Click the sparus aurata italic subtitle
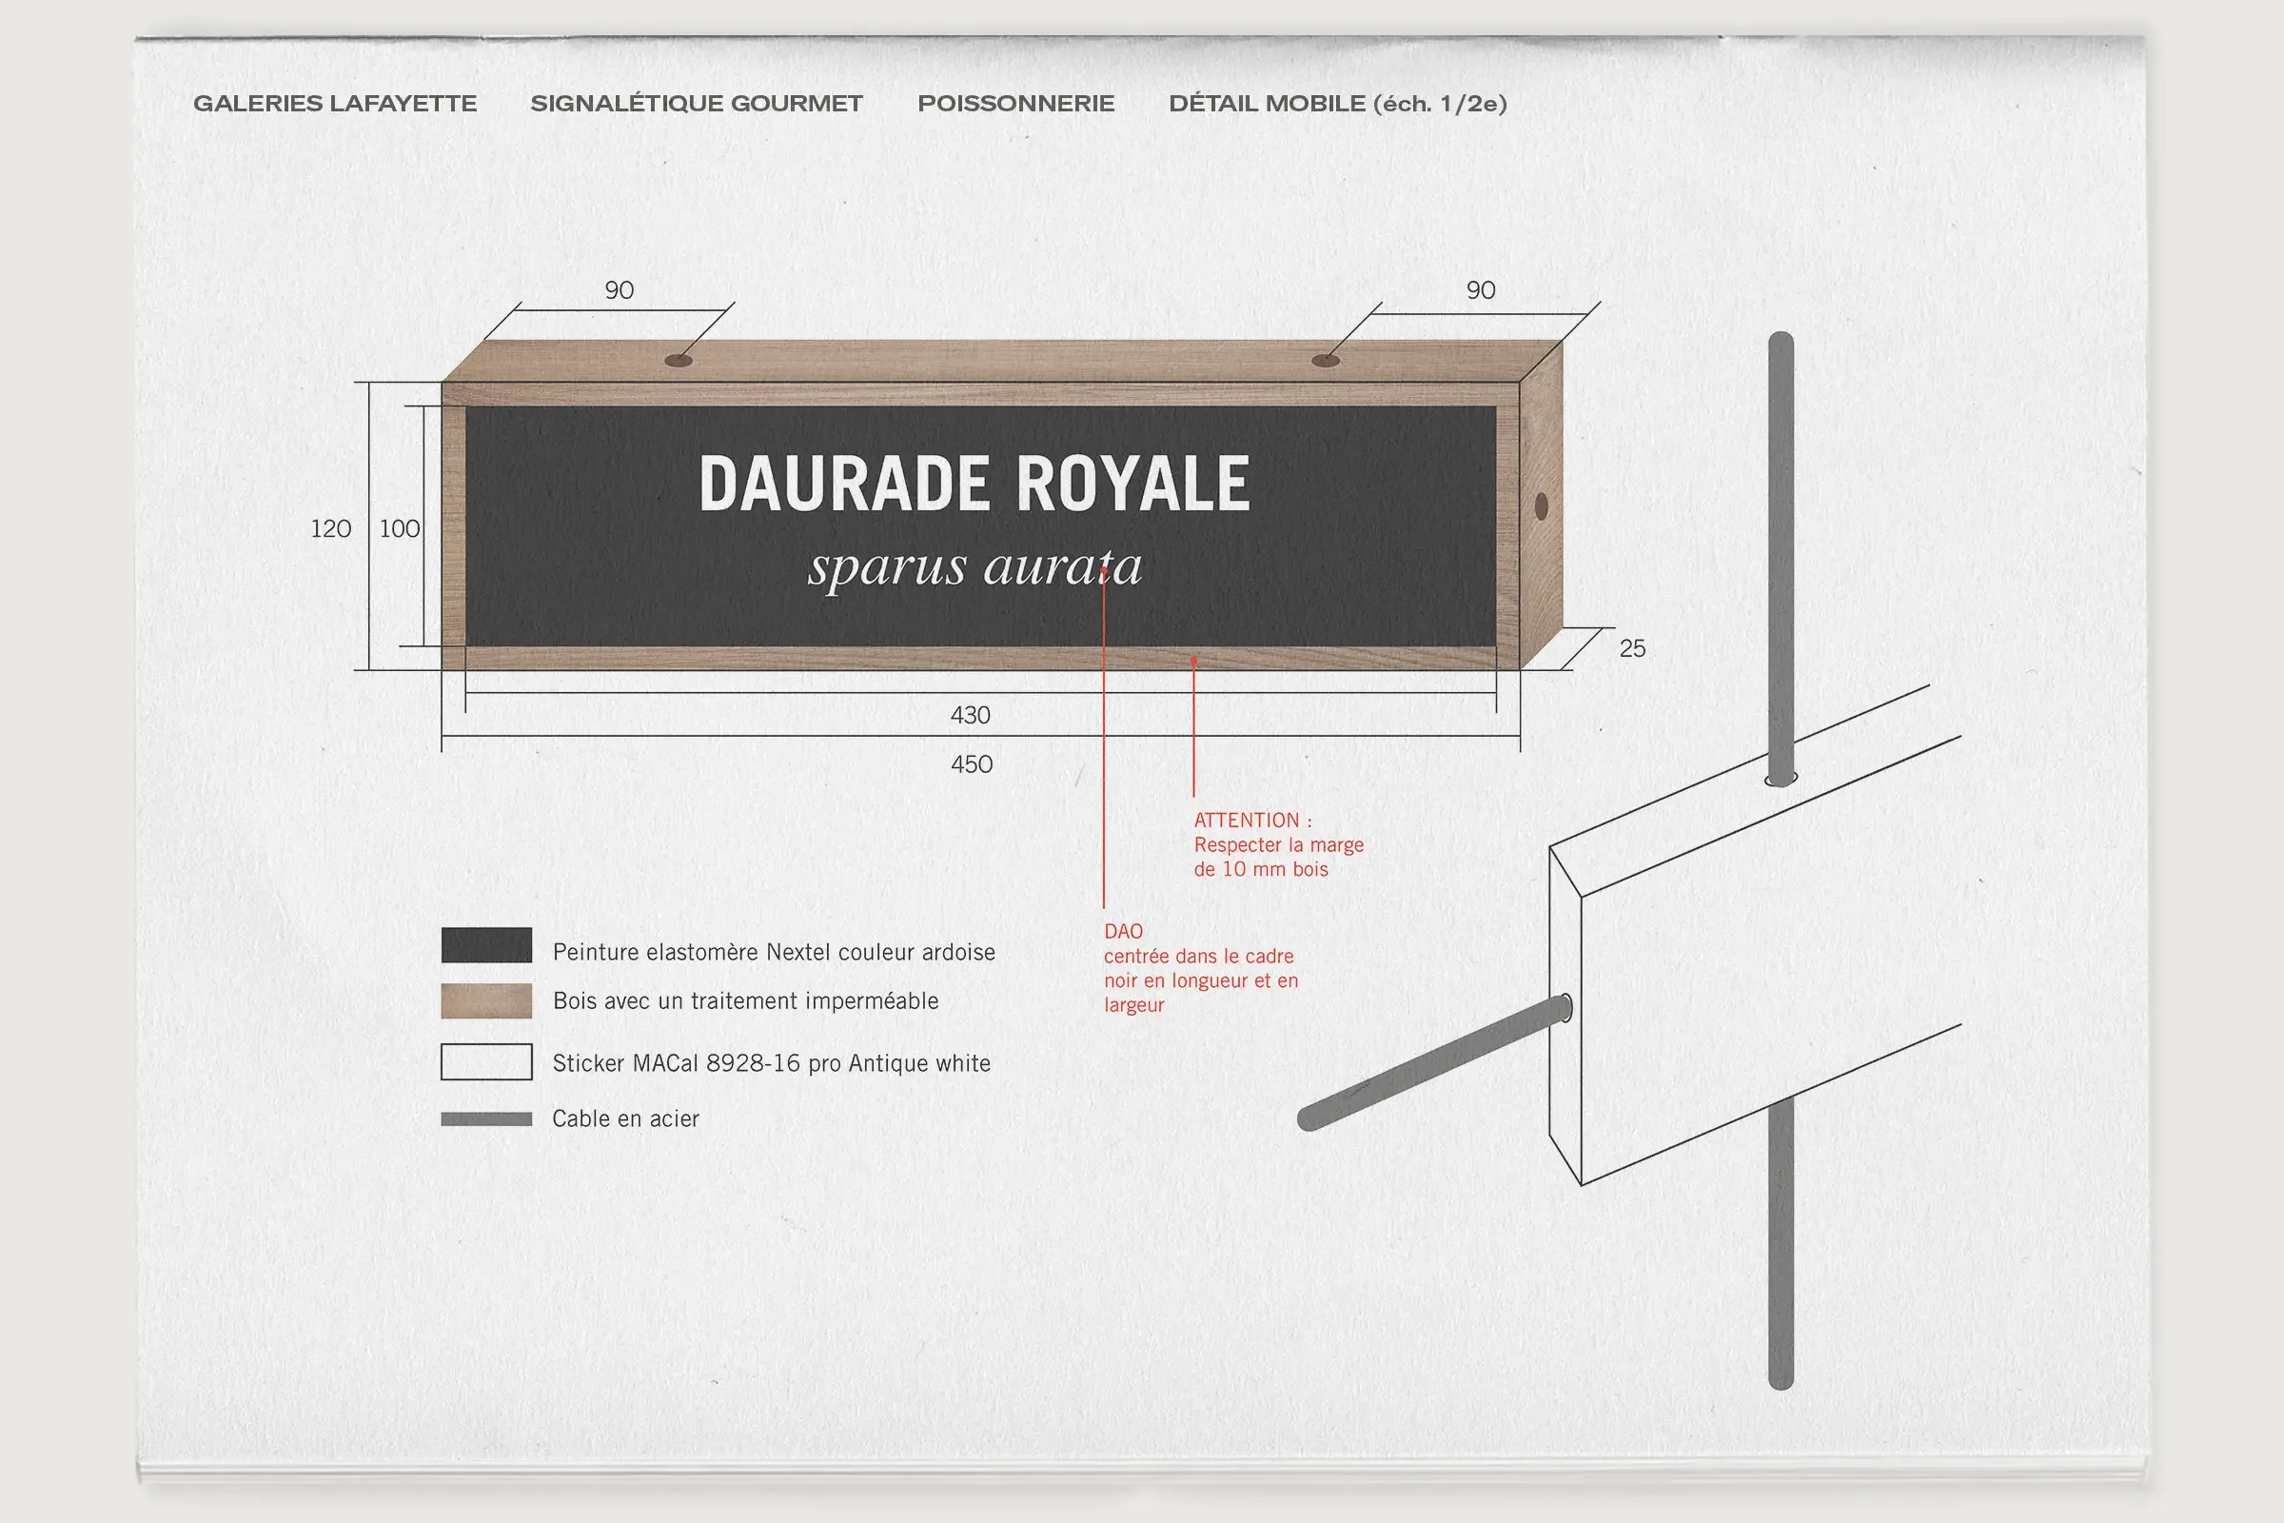Screen dimensions: 2284x1523 [975, 567]
